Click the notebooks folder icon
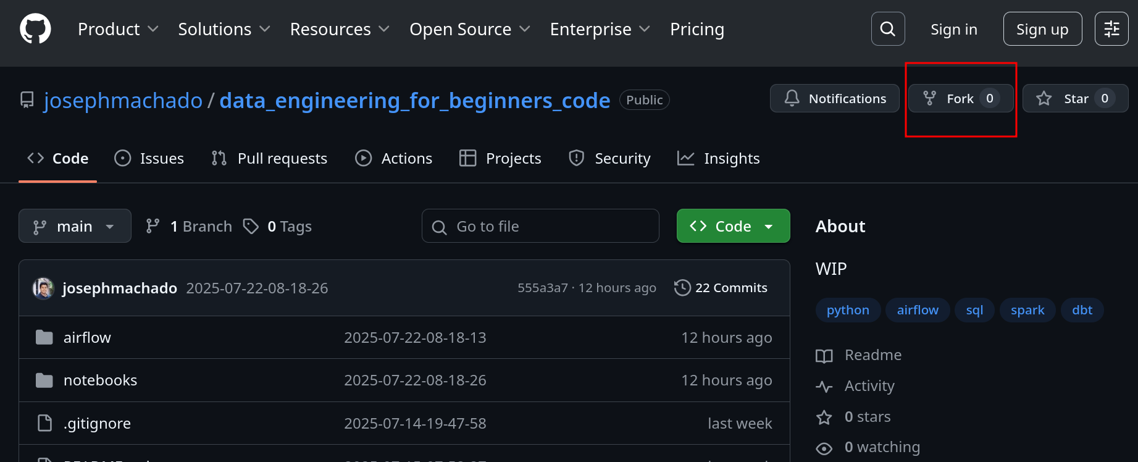 [x=44, y=380]
